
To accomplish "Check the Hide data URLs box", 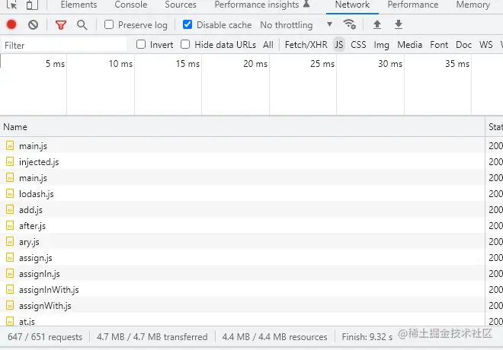I will tap(185, 44).
